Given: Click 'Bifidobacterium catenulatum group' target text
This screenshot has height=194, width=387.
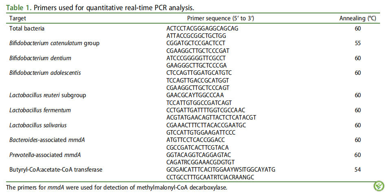Looking at the screenshot, I should coord(54,43).
